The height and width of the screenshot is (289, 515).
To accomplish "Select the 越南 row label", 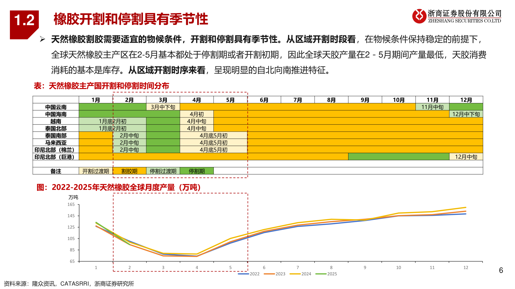I will tap(56, 121).
